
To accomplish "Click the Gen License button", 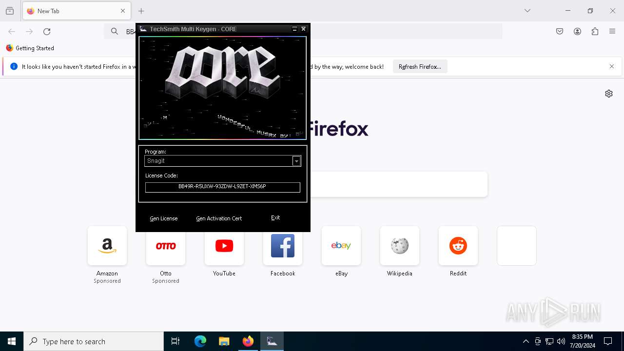I will click(x=164, y=218).
